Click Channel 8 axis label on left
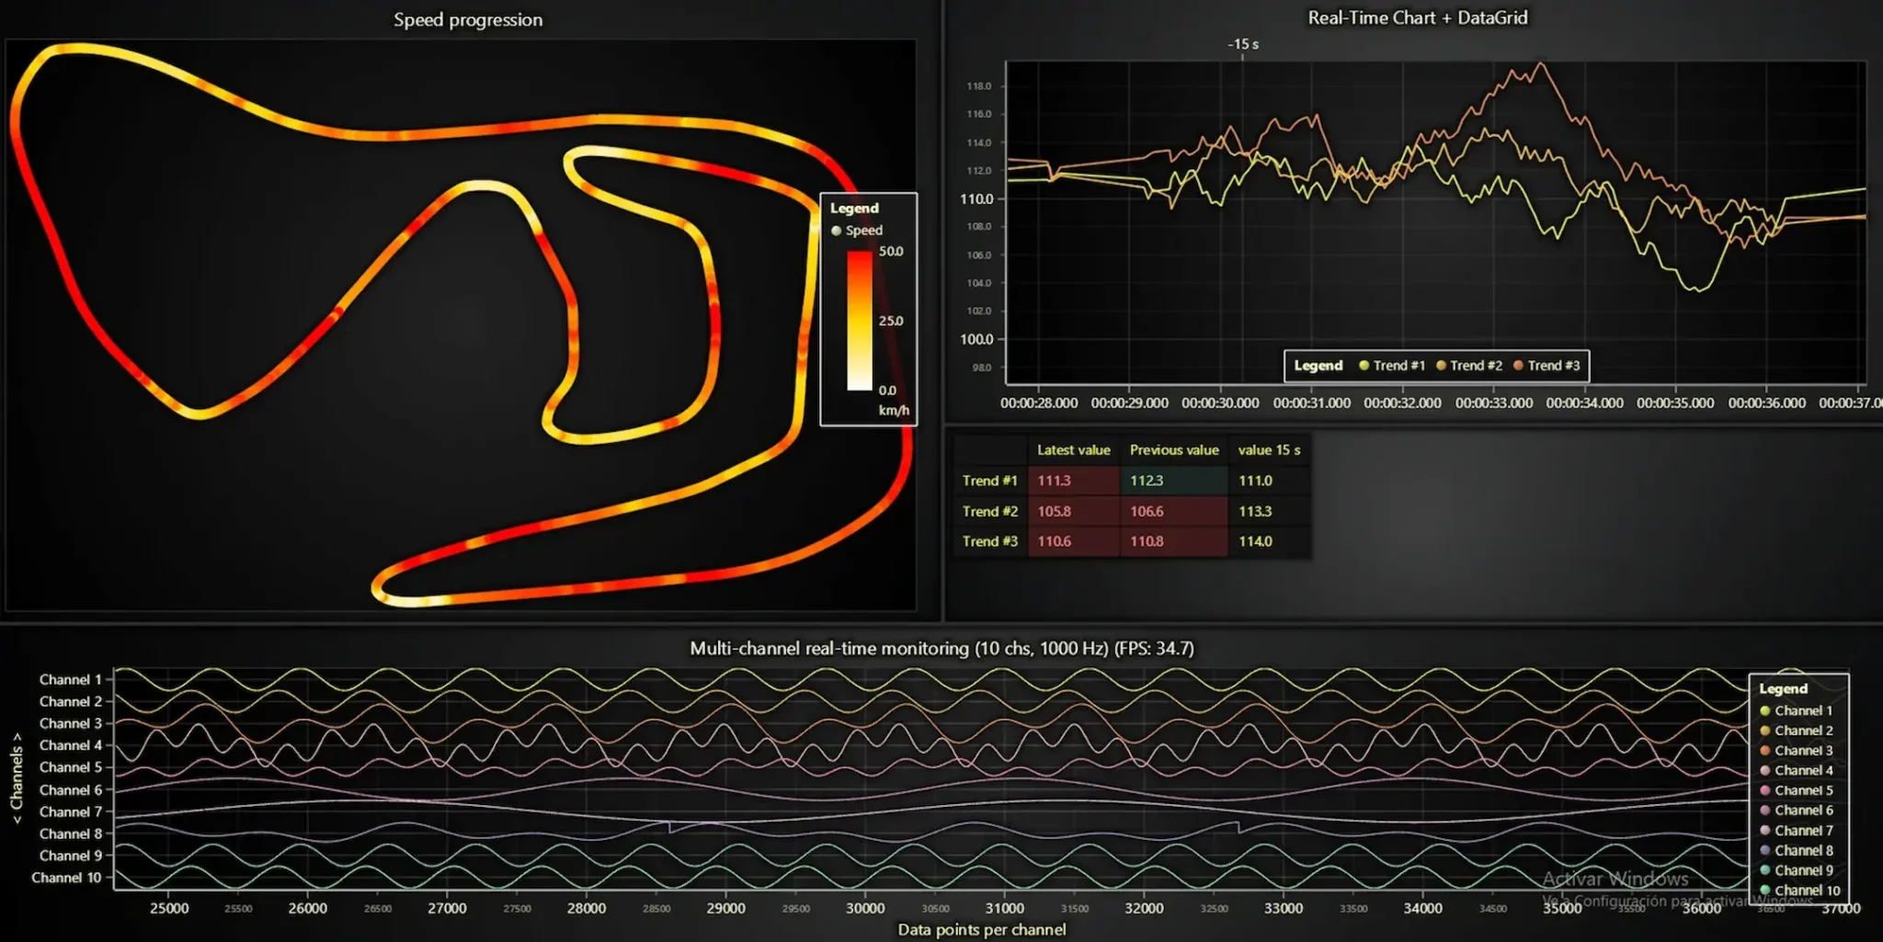This screenshot has height=942, width=1883. tap(71, 834)
